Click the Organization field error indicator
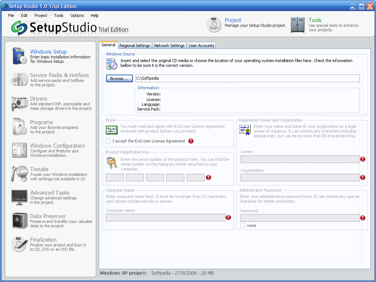Viewport: 376px width, 282px height. (x=363, y=177)
